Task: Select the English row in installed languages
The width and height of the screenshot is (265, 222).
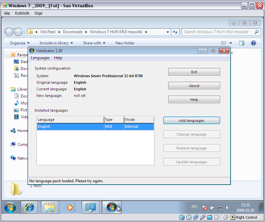Action: (95, 126)
